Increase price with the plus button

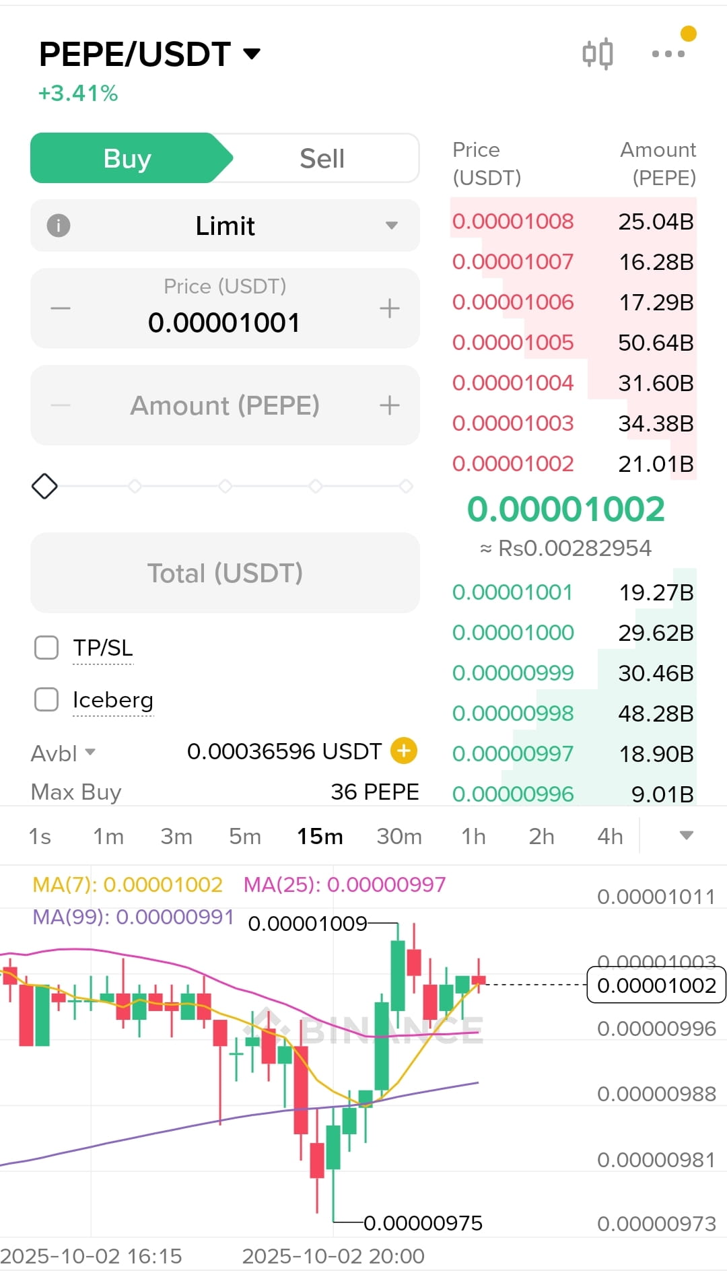[390, 309]
